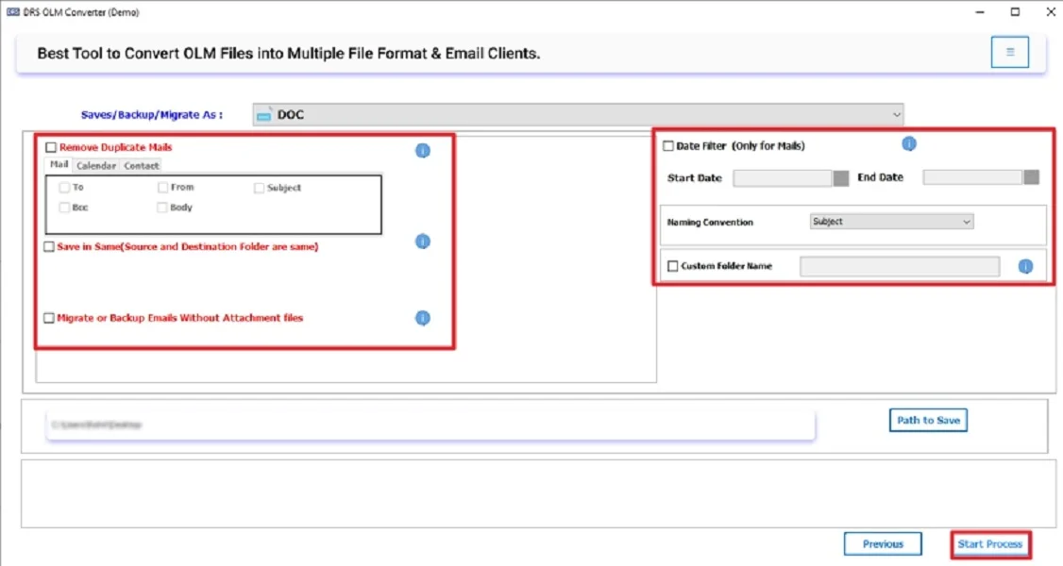Select the Contact tab
Viewport: 1063px width, 566px height.
141,165
